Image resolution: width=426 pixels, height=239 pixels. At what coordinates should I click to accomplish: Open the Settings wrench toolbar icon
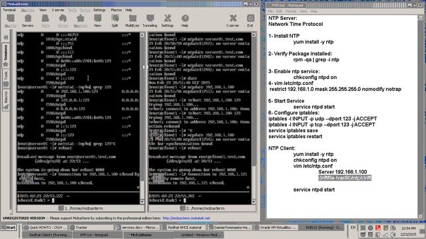[167, 21]
